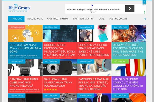Click the ad next arrow button

point(130,9)
